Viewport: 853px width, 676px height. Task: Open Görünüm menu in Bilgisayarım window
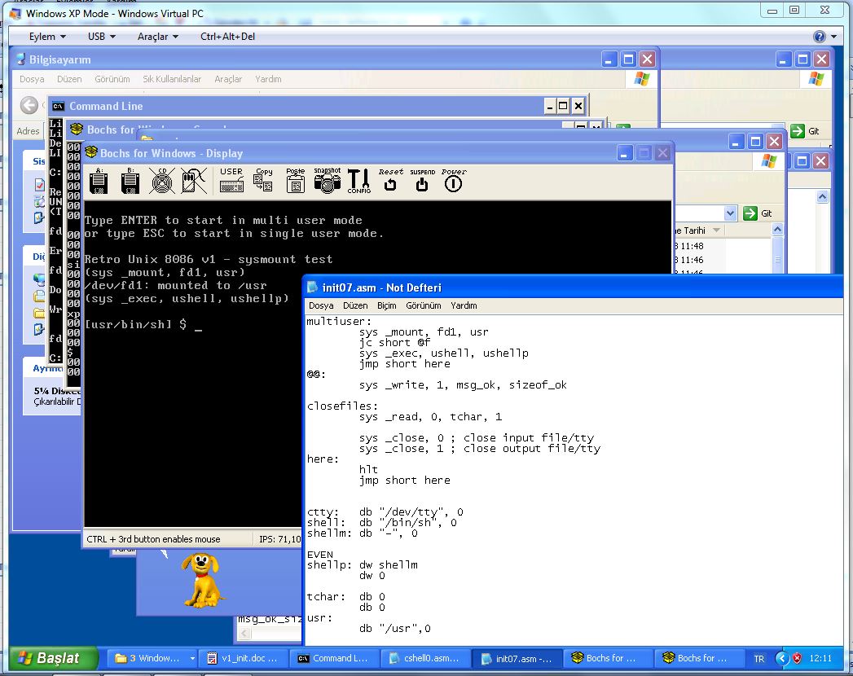click(x=112, y=79)
